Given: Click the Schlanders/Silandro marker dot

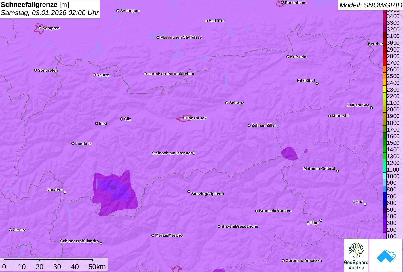Looking at the screenshot, I should pos(101,244).
